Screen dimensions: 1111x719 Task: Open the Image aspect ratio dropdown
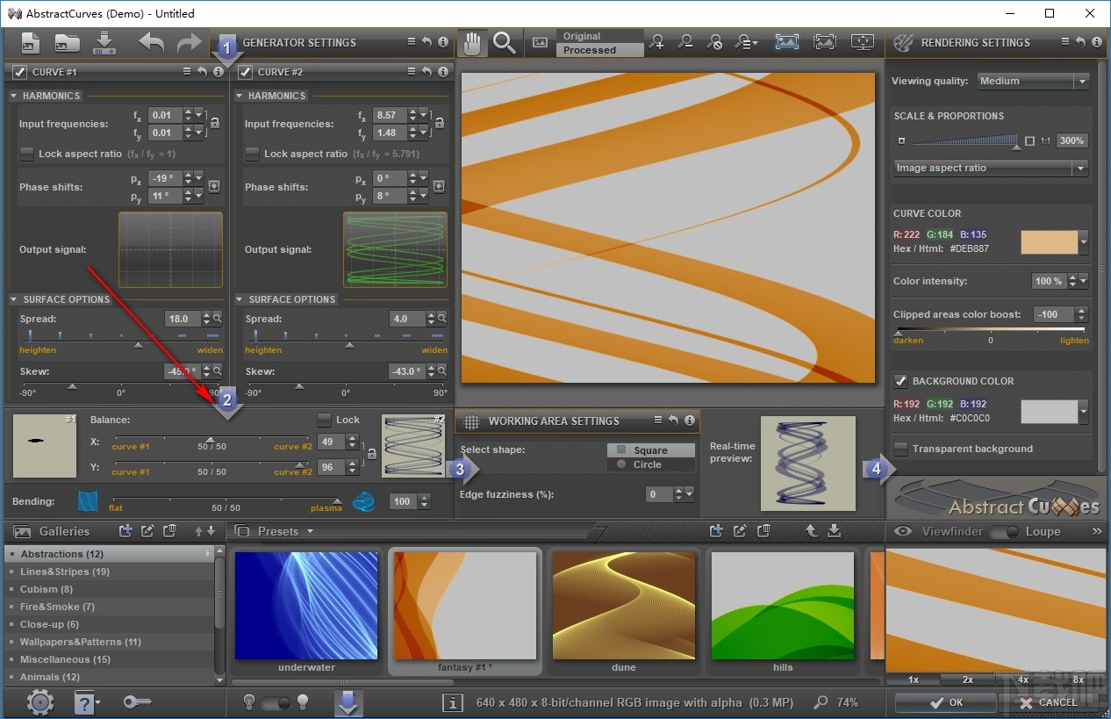pyautogui.click(x=991, y=168)
